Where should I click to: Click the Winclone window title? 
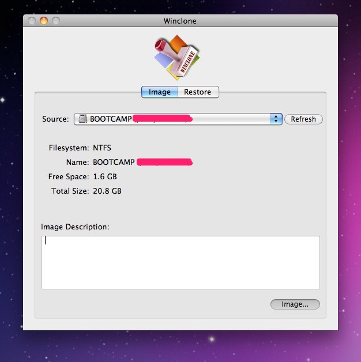180,21
